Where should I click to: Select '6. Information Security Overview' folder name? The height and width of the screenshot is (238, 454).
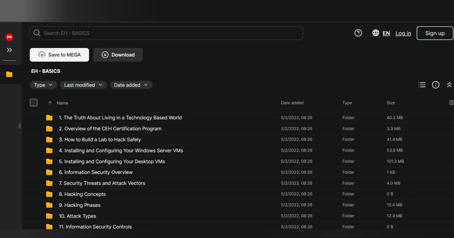(95, 173)
